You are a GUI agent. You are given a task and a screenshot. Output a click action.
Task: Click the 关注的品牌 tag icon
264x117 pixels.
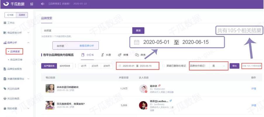5,89
